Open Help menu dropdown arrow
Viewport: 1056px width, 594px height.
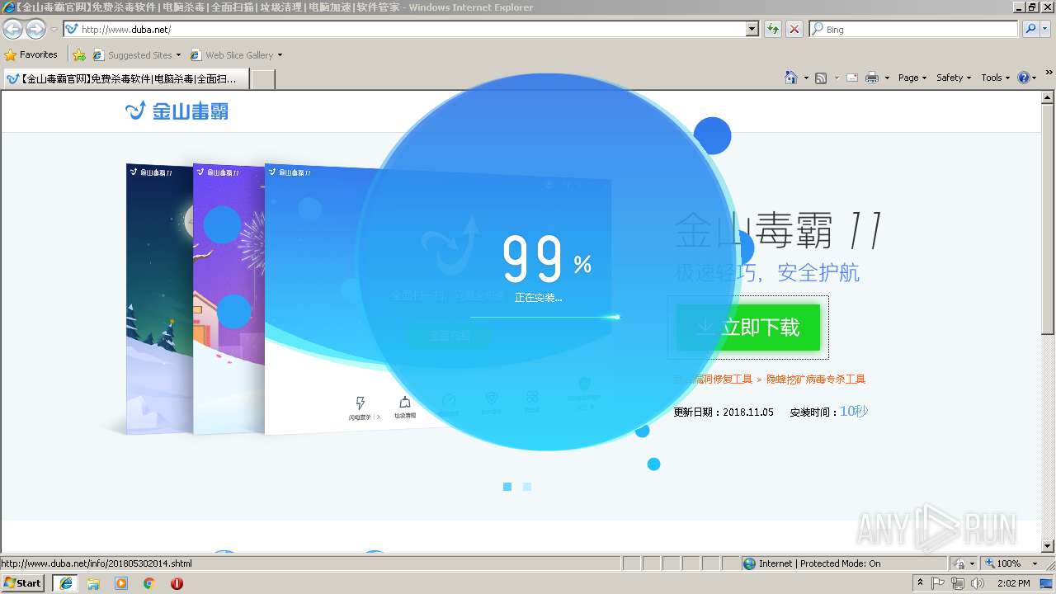pos(1035,78)
